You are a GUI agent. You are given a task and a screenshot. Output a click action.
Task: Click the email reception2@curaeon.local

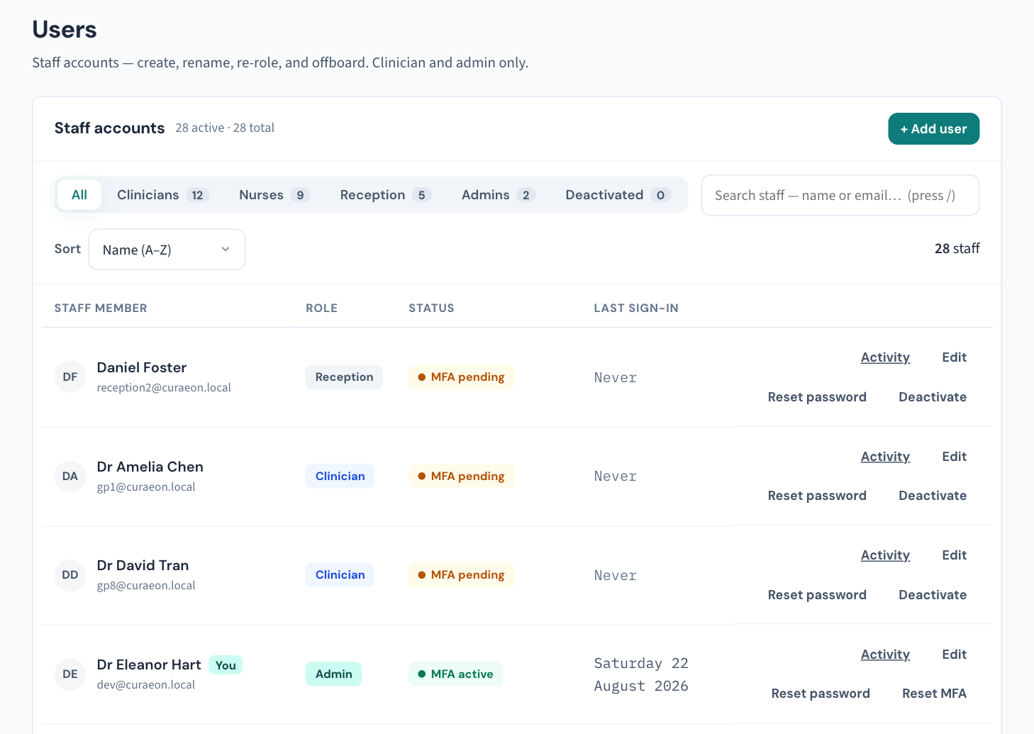(x=164, y=388)
